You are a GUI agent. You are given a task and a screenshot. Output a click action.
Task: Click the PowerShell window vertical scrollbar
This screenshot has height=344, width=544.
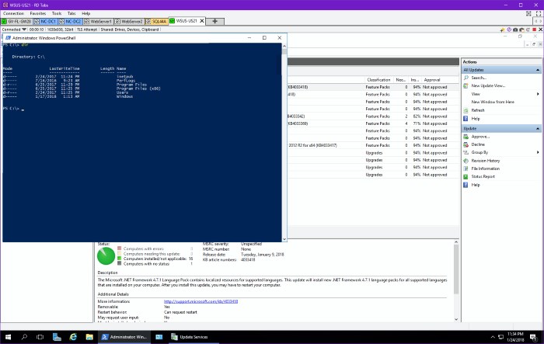[284, 142]
